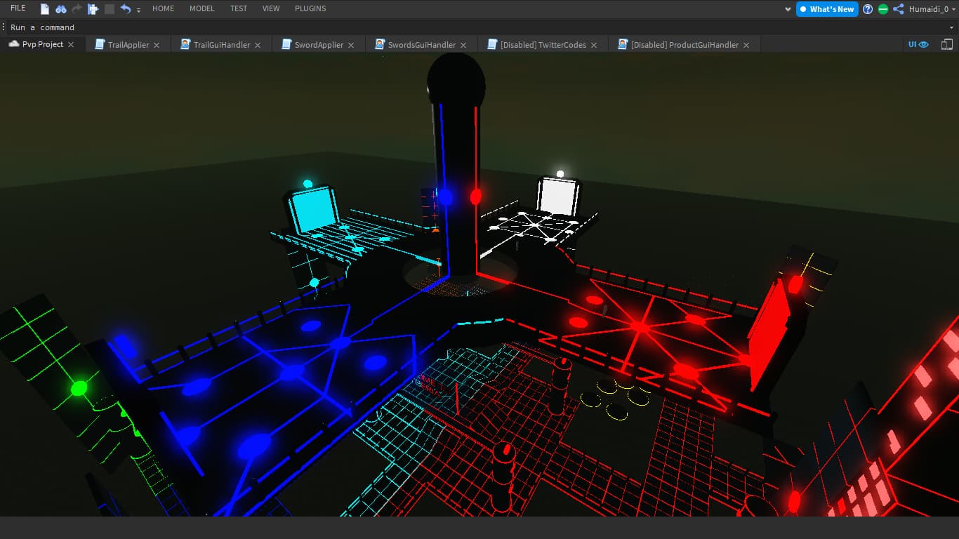Open Studio Help via the question mark icon
This screenshot has height=539, width=959.
(868, 8)
